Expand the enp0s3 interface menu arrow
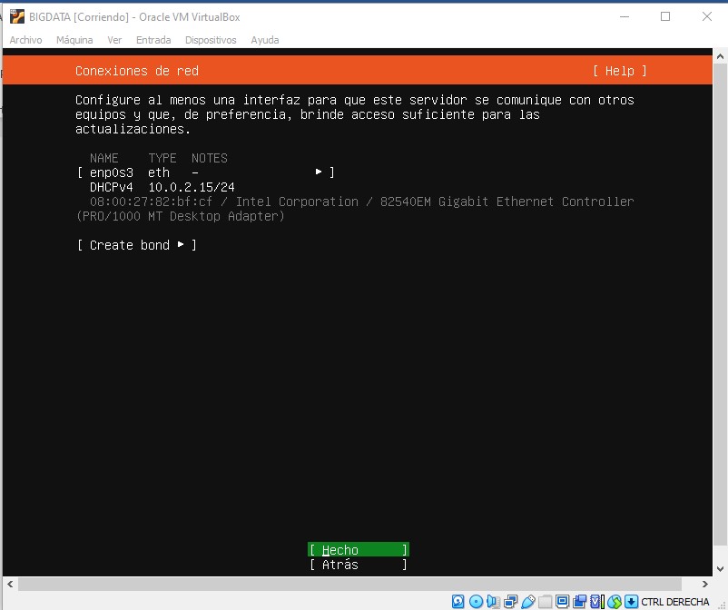 coord(318,171)
